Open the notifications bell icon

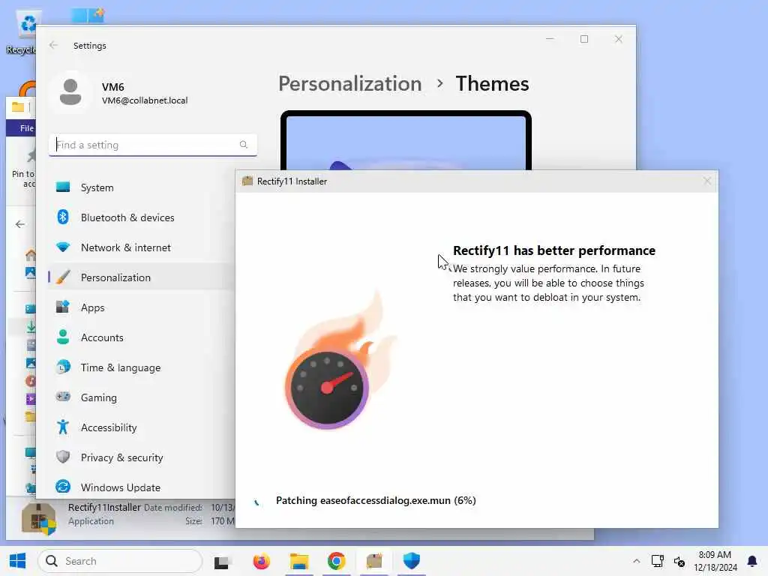pos(751,561)
